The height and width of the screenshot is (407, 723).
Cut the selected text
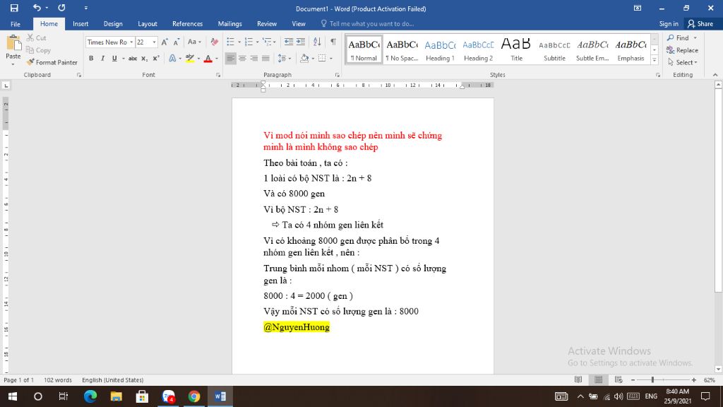37,38
